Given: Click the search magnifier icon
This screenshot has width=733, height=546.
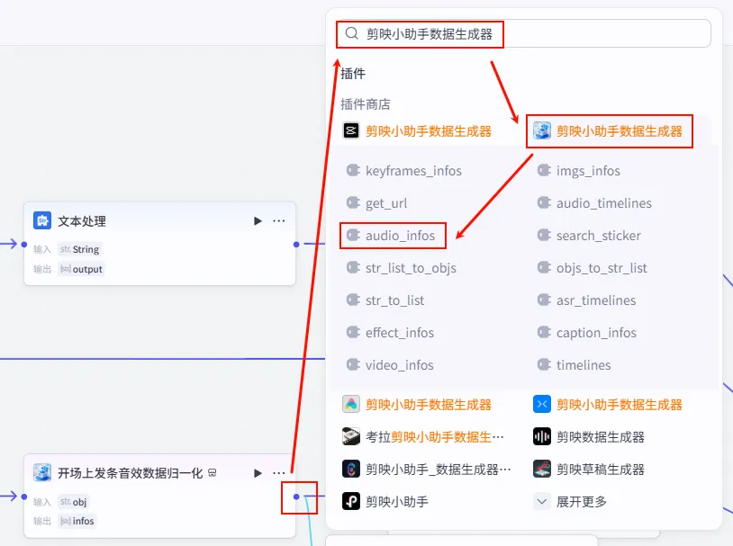Looking at the screenshot, I should pos(351,33).
